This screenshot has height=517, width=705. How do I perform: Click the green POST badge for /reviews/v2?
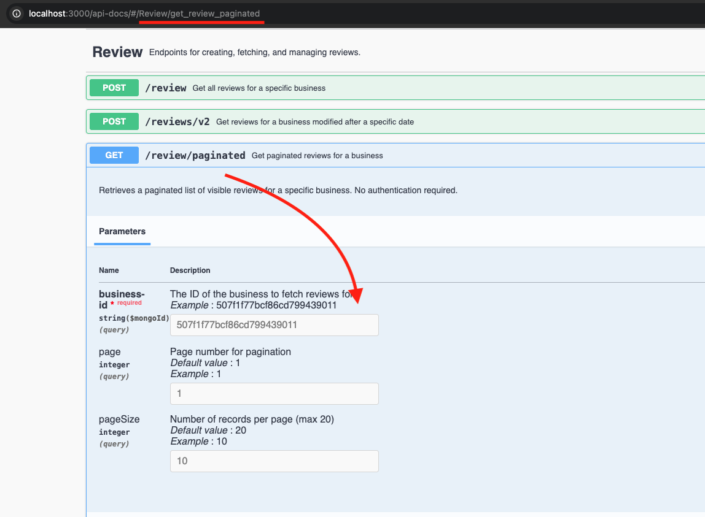(x=114, y=121)
